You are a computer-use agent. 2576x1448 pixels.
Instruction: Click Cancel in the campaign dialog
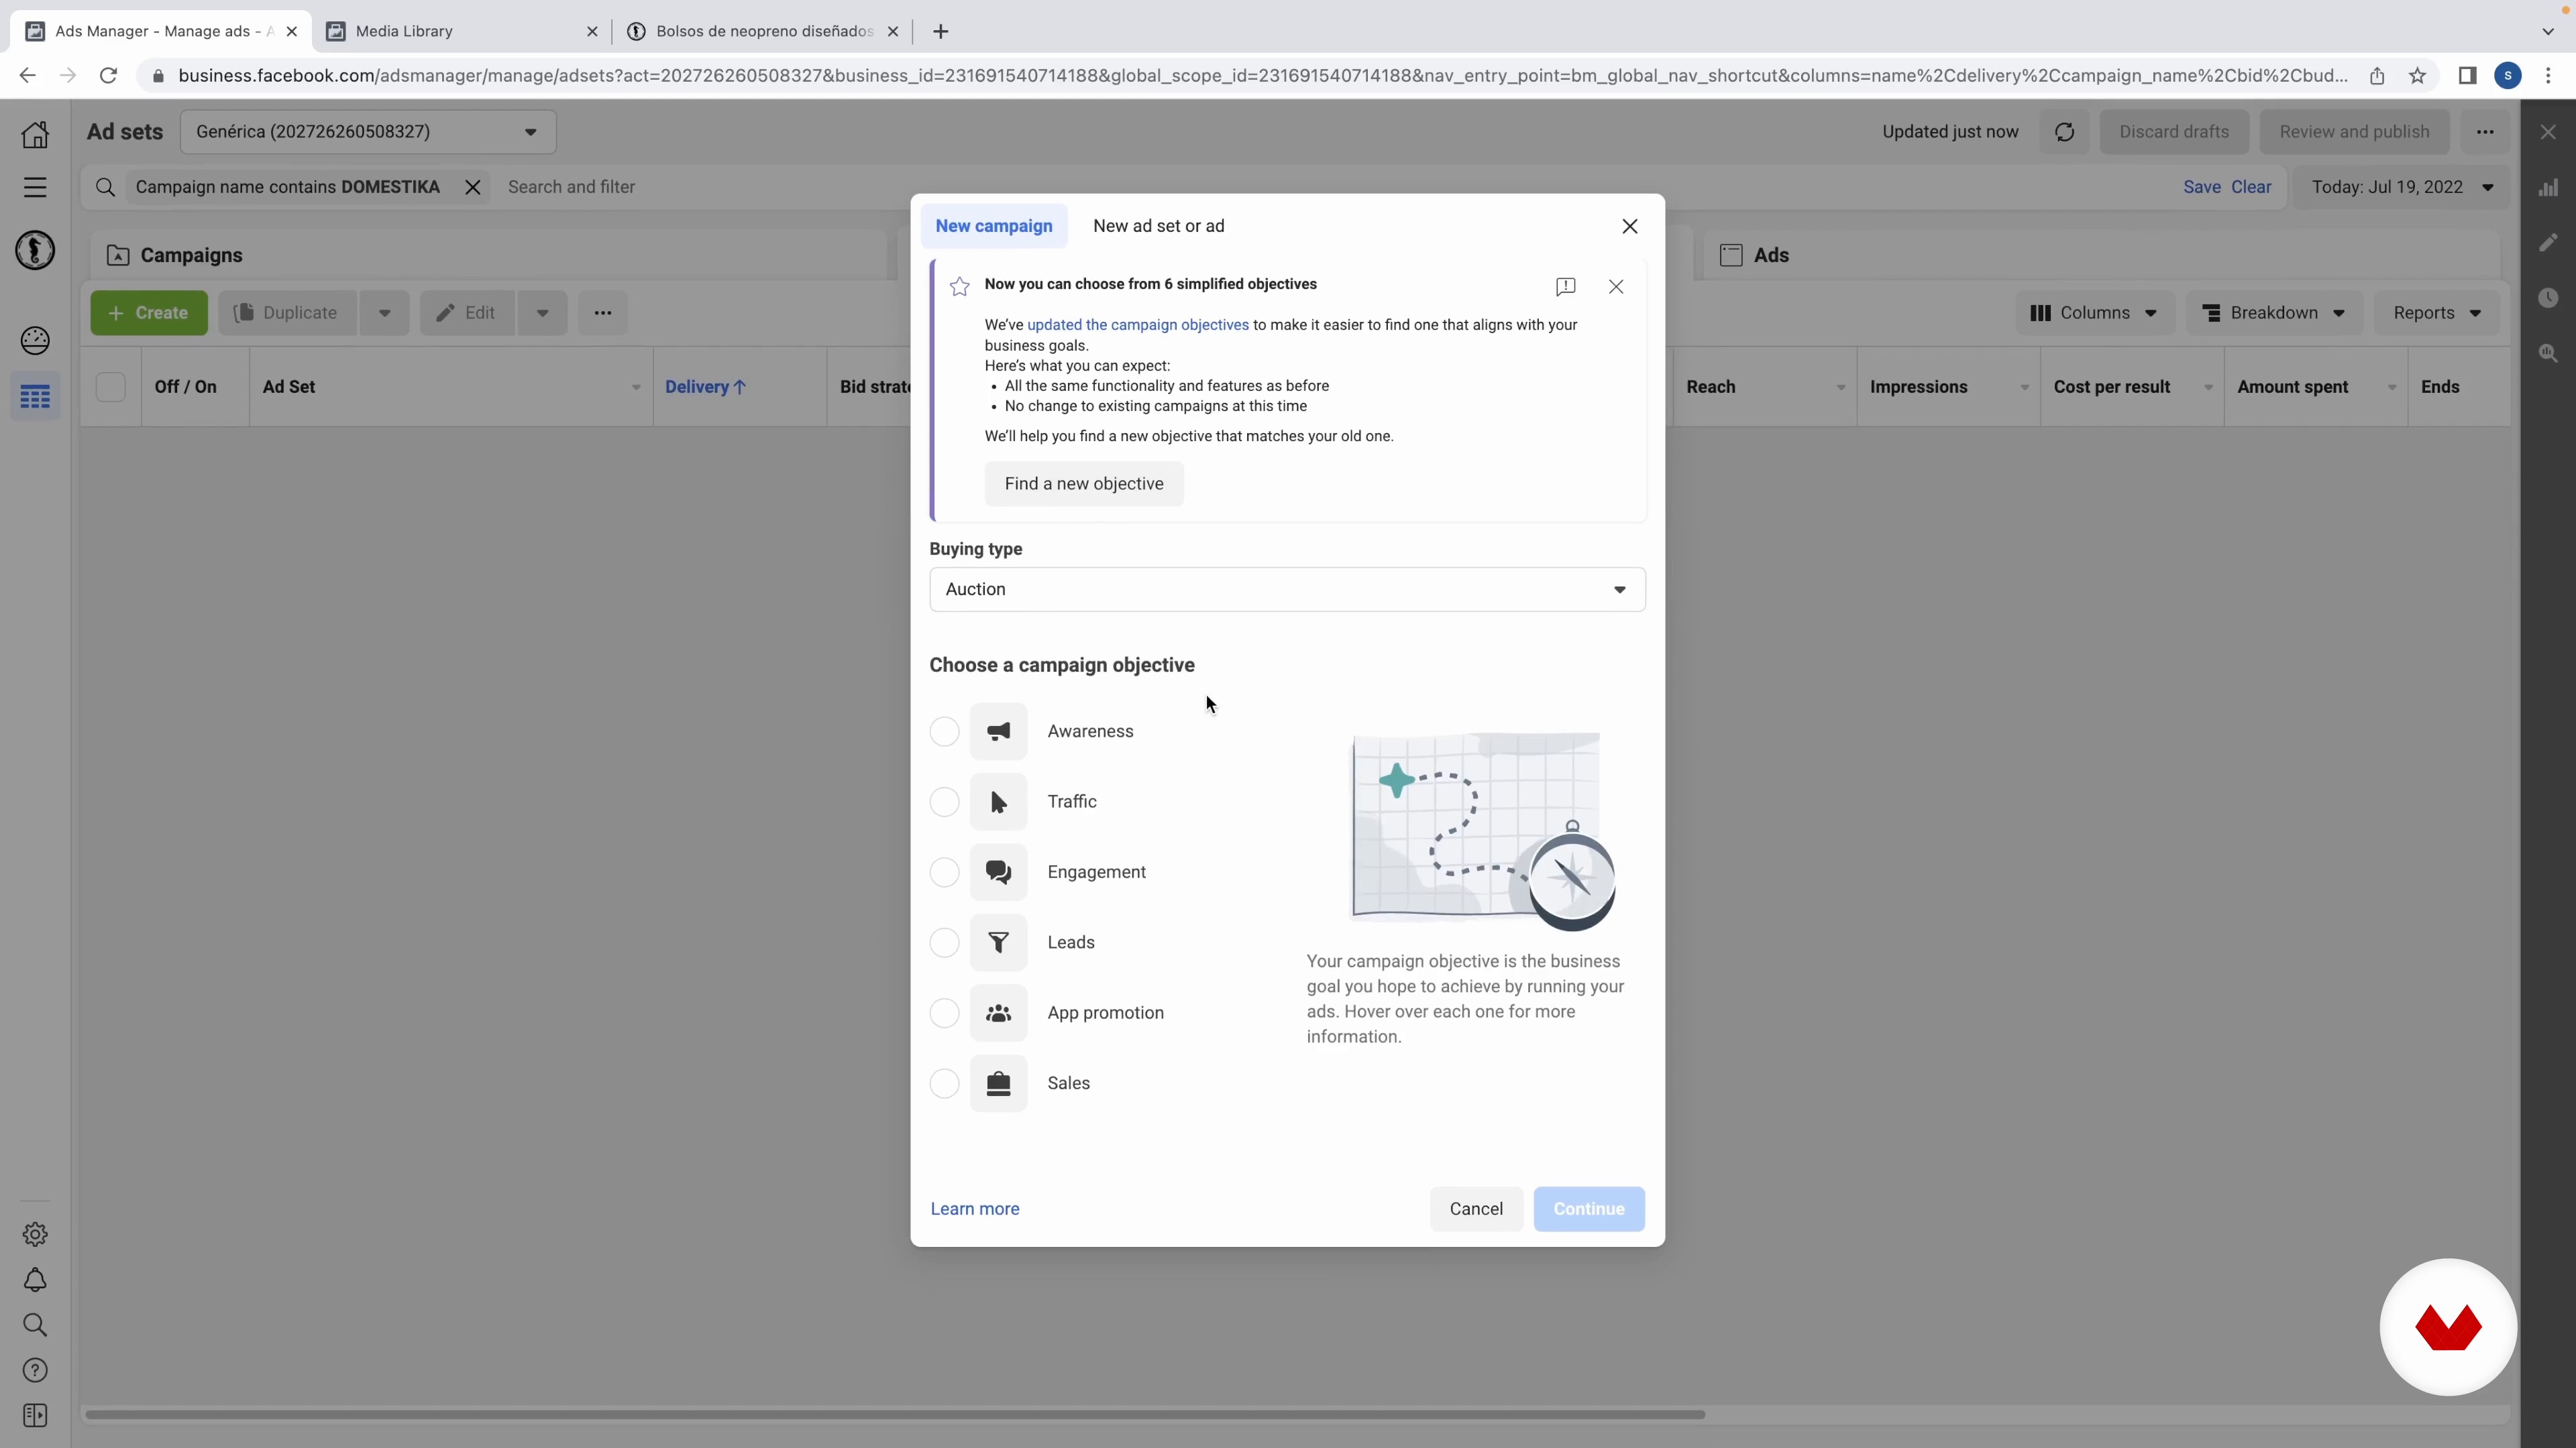click(1476, 1209)
